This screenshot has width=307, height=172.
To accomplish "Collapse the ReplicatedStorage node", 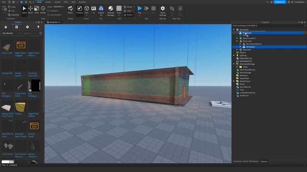I will pyautogui.click(x=234, y=64).
